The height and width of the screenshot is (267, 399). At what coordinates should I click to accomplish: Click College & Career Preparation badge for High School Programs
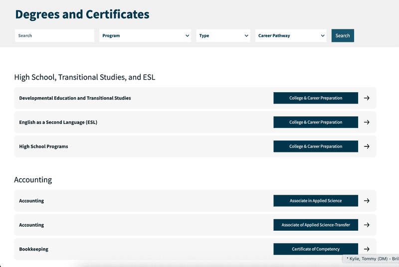coord(316,146)
